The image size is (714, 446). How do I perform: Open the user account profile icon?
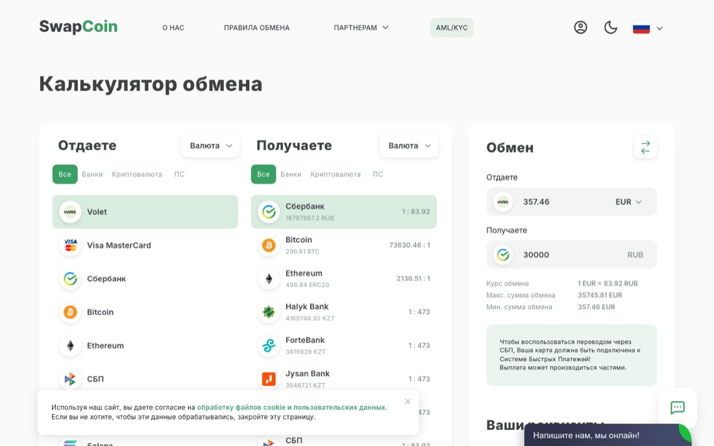[580, 27]
